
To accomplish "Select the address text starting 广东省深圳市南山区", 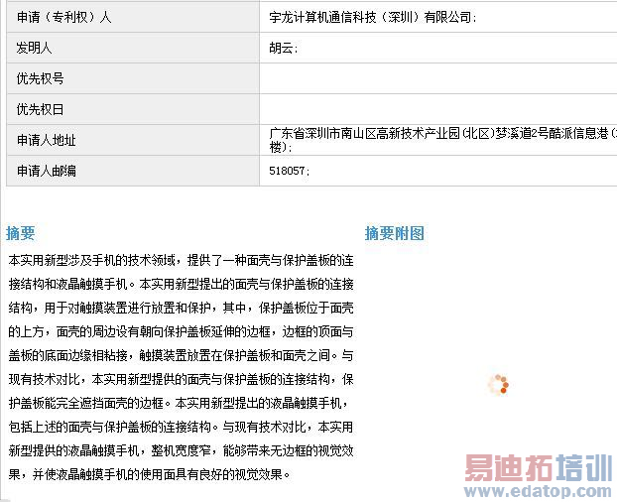I will (442, 140).
